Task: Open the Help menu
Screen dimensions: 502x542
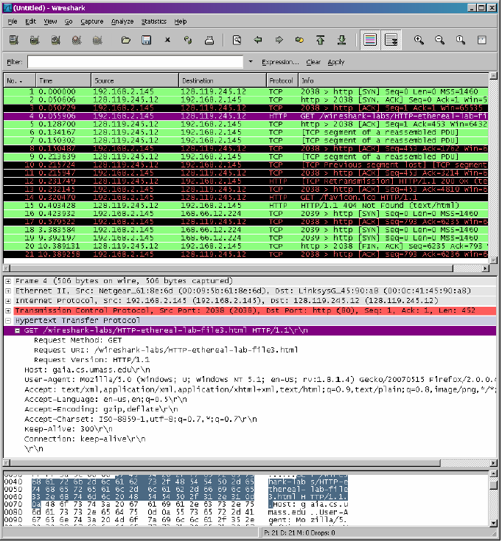Action: 181,21
